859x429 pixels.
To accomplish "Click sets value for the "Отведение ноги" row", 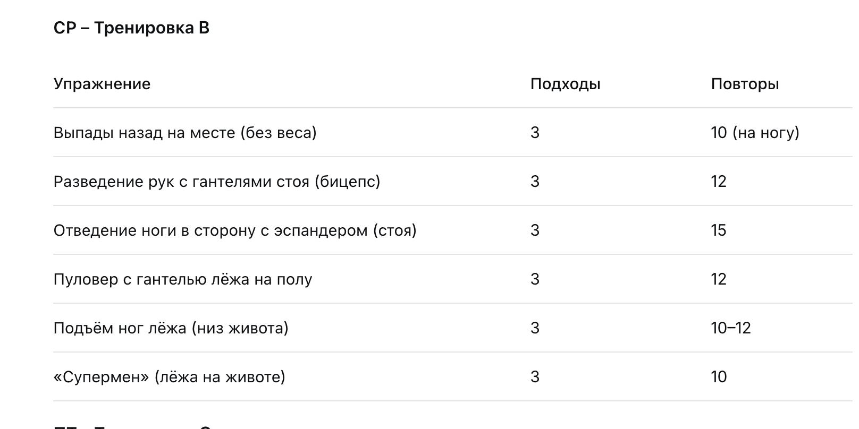I will tap(535, 230).
